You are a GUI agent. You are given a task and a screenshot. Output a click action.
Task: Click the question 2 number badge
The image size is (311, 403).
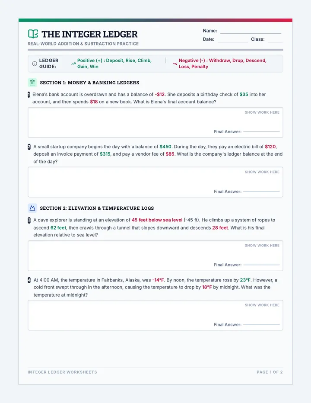point(29,147)
